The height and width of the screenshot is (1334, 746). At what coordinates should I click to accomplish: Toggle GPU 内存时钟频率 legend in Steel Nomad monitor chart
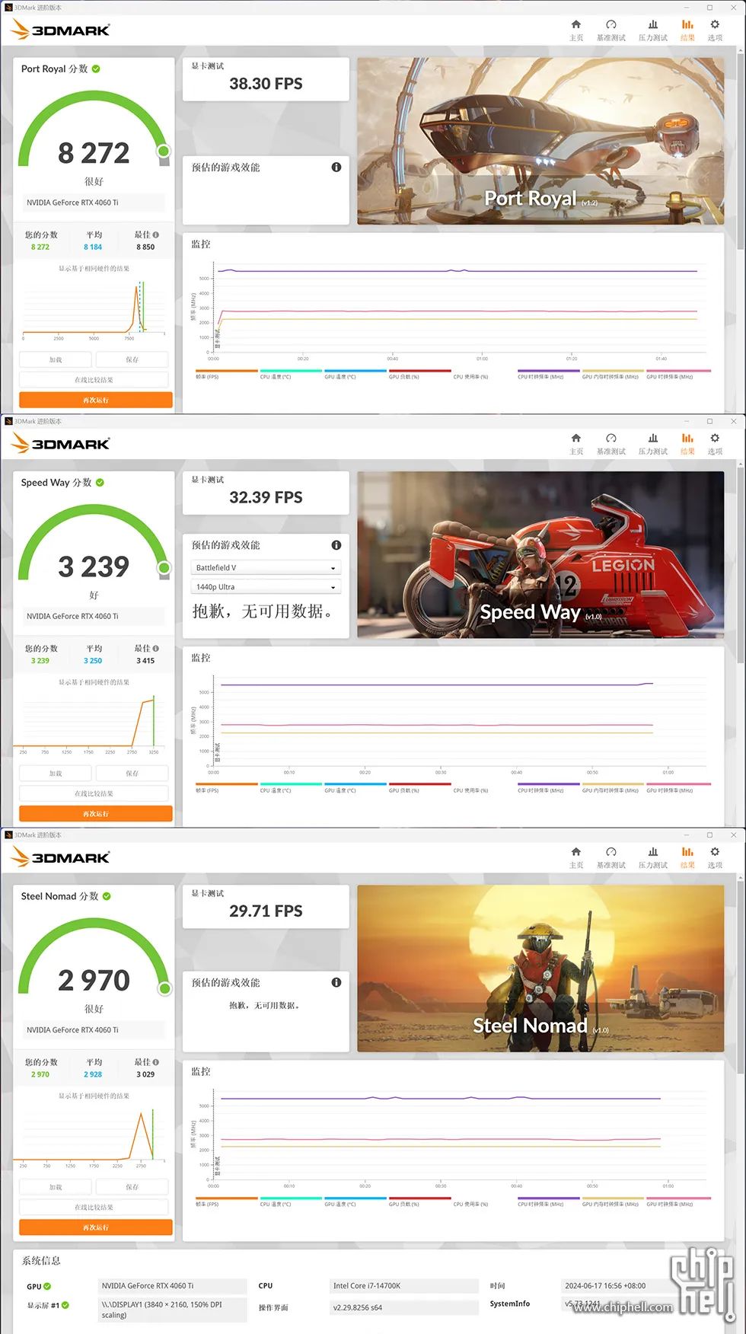click(613, 1201)
